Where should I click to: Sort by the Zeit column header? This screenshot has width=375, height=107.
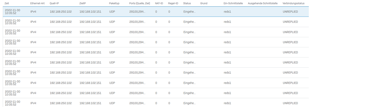pos(7,3)
